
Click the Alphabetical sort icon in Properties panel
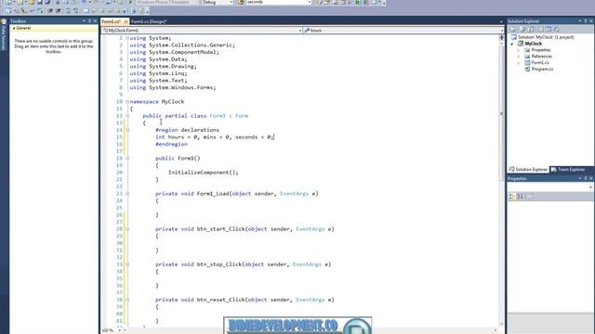(521, 196)
